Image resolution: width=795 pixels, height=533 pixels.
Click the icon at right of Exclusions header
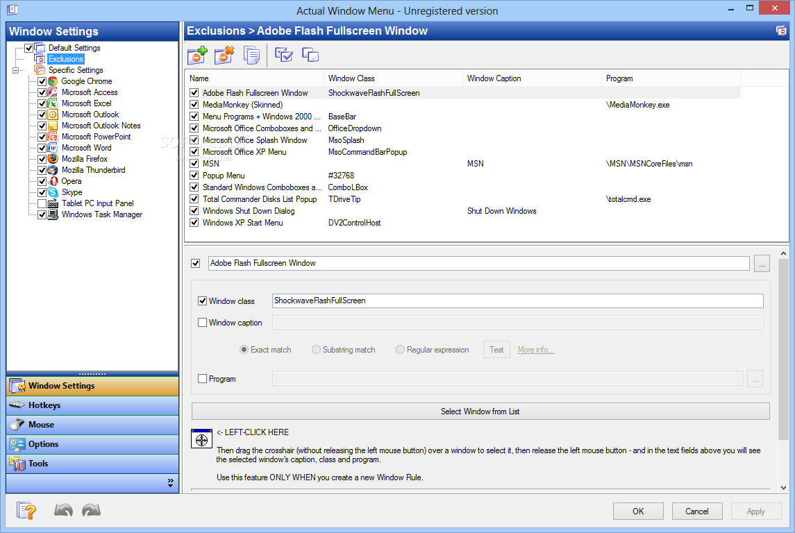pos(781,31)
